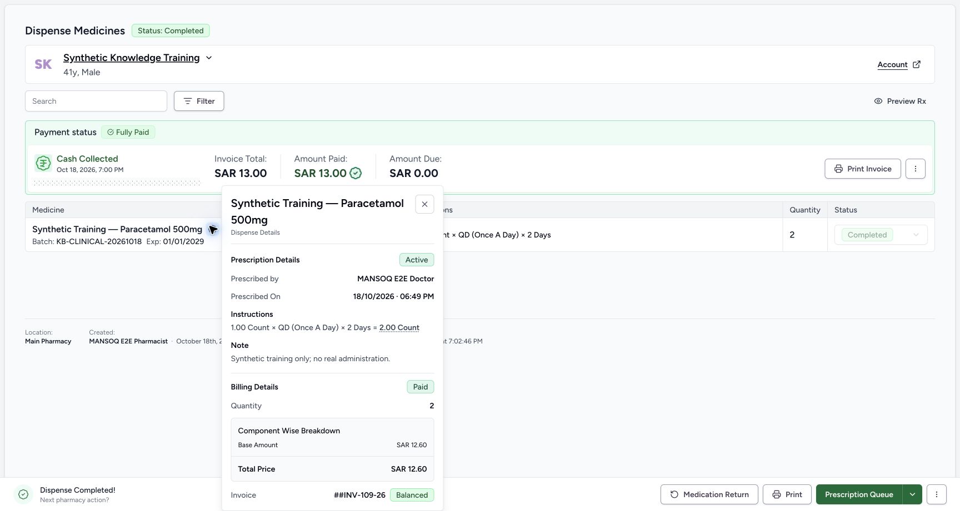Click expiry date 01/01/2029
The height and width of the screenshot is (511, 960).
click(x=183, y=241)
